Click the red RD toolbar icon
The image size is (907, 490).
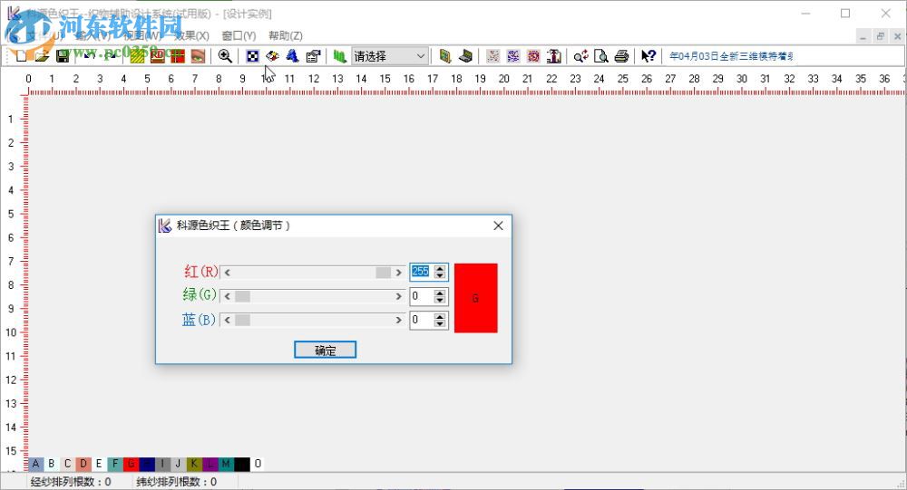[157, 56]
